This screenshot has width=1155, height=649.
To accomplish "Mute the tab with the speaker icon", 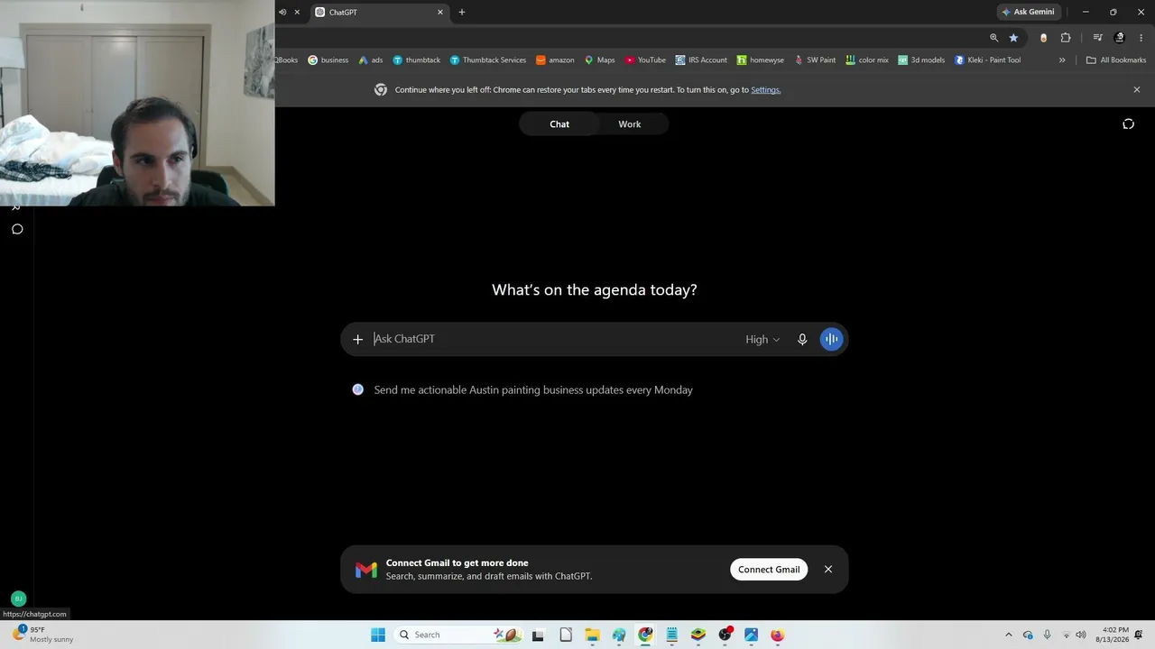I will click(282, 13).
